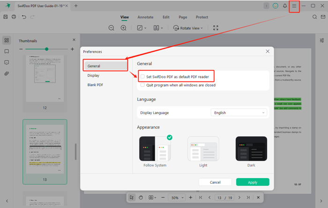
Task: Select the Light appearance theme
Action: tap(203, 149)
